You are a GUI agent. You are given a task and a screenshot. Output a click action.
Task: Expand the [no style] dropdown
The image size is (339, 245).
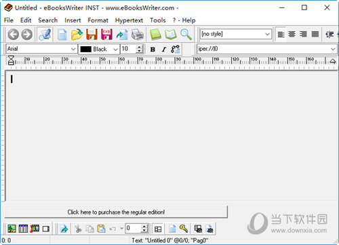click(267, 34)
